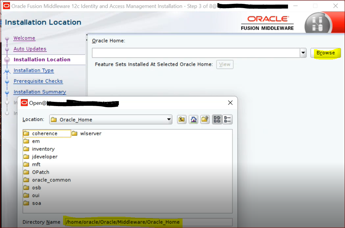Select the Installation Location step
This screenshot has height=228, width=345.
tap(42, 60)
